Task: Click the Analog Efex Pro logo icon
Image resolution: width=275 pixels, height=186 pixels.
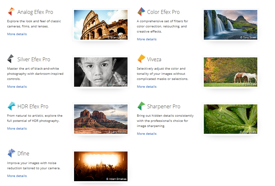Action: pyautogui.click(x=11, y=12)
